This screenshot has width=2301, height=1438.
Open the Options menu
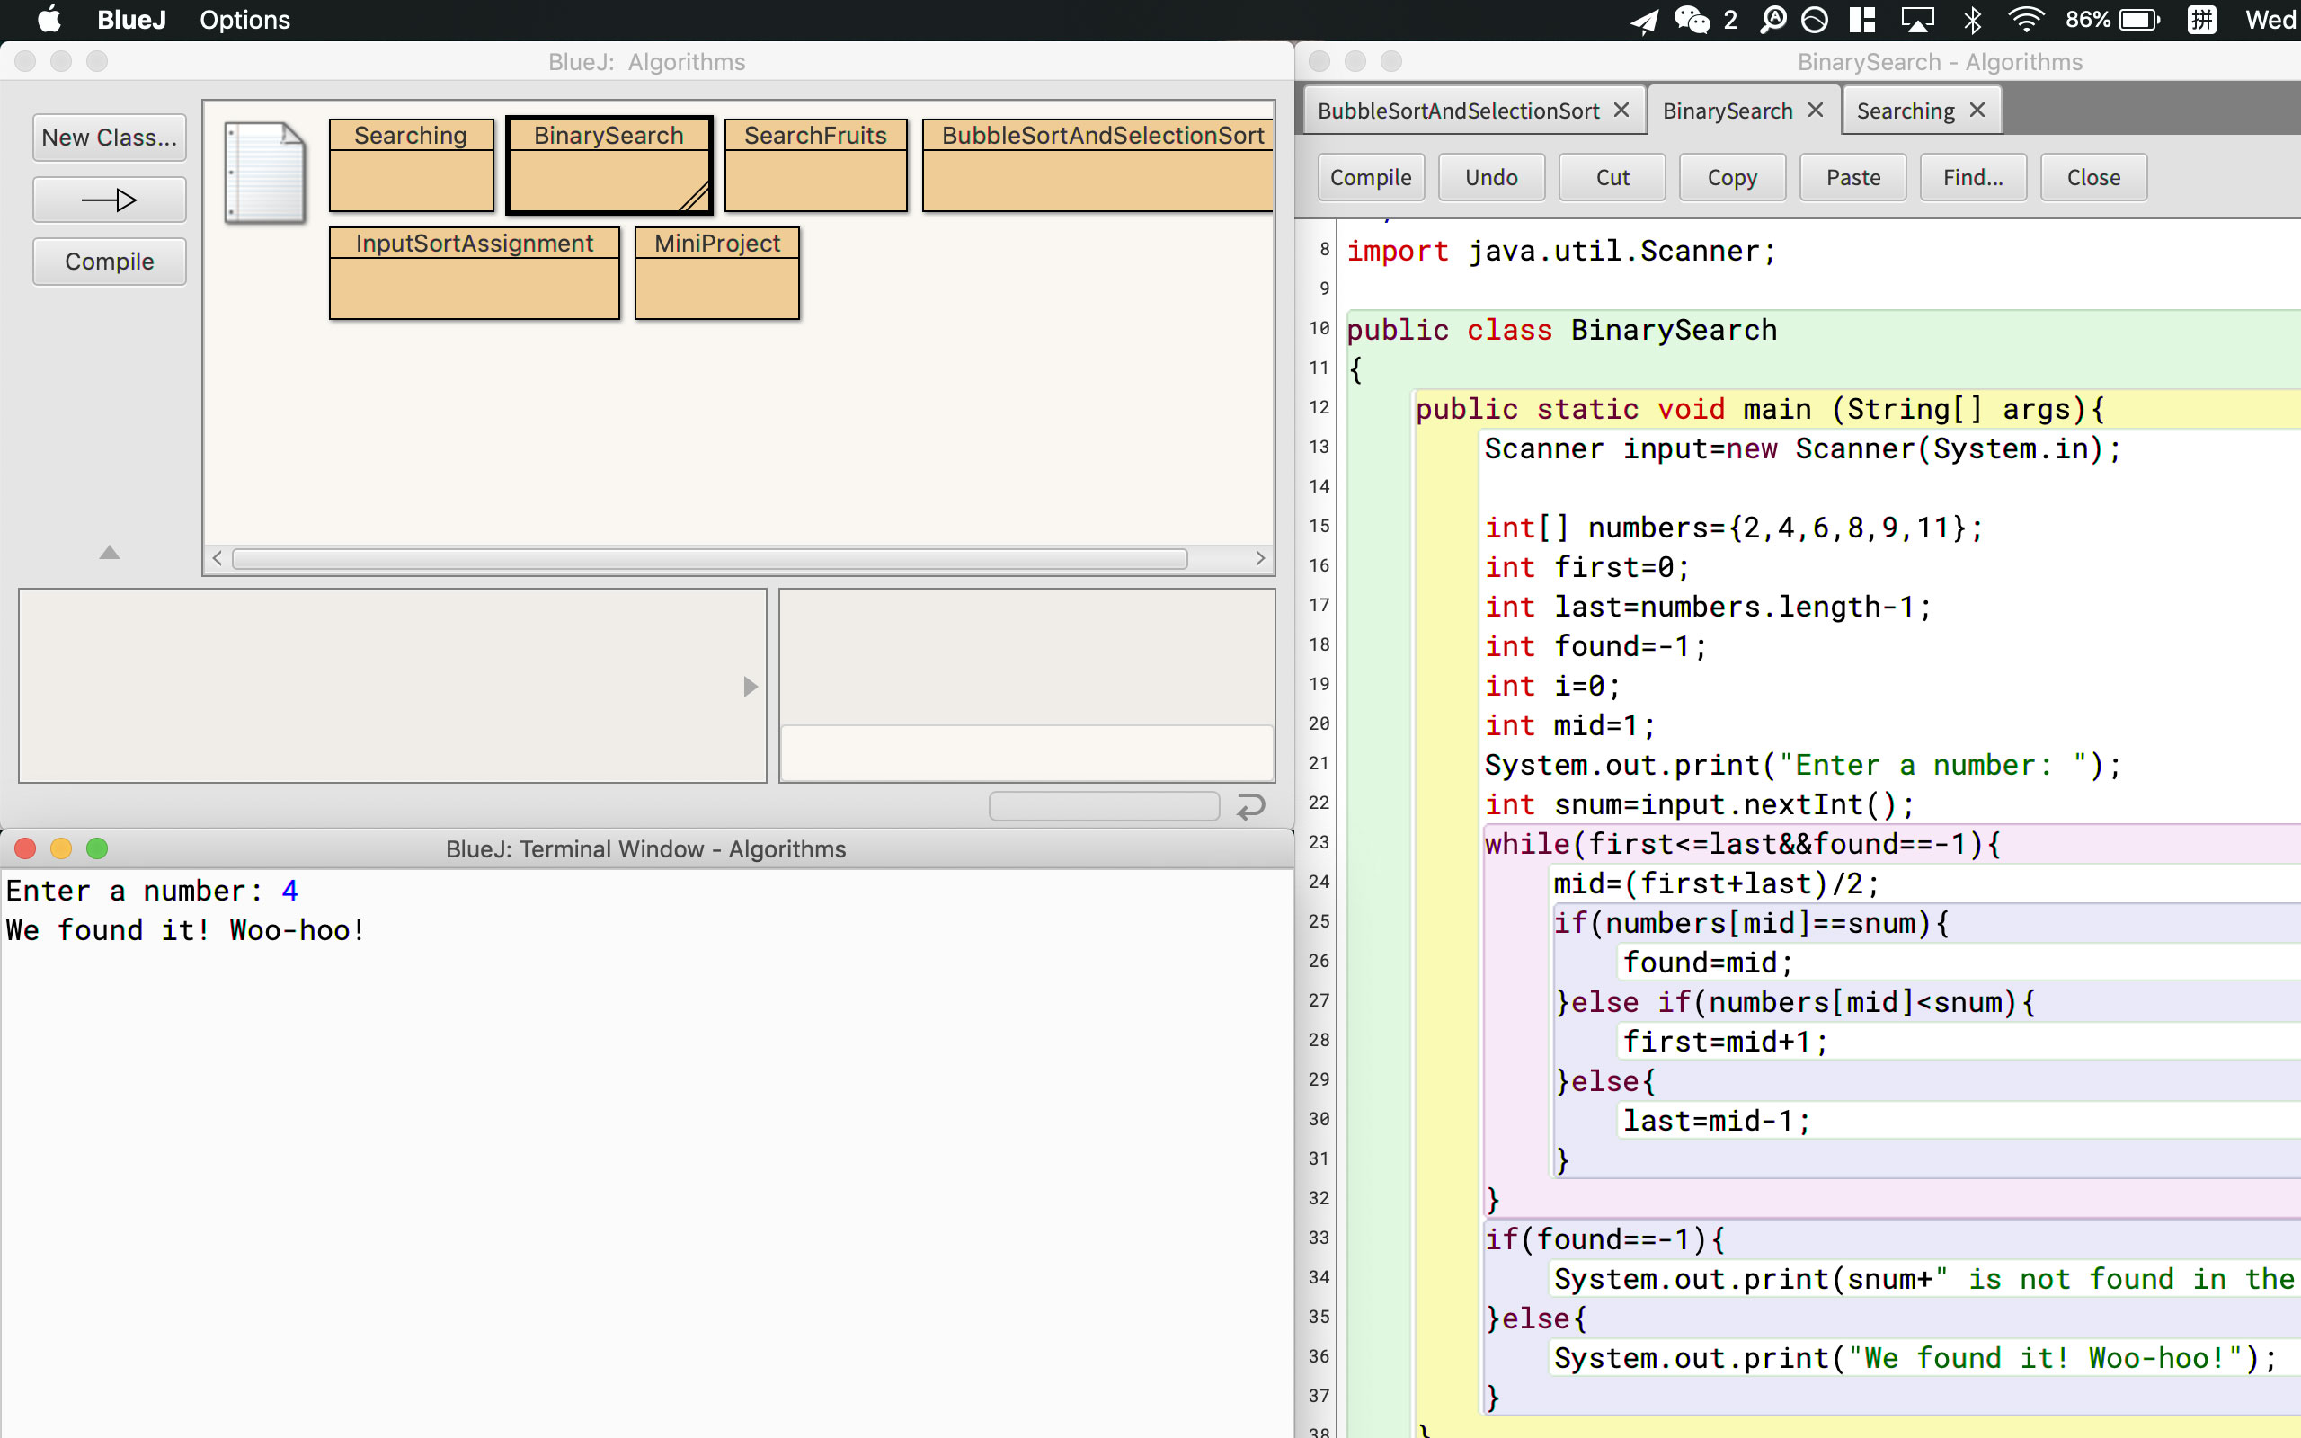pos(244,20)
